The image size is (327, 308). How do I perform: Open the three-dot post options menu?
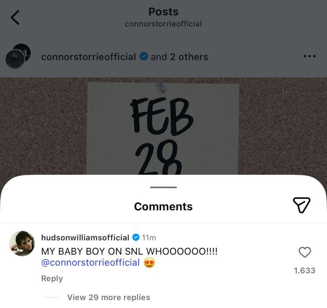(x=309, y=57)
